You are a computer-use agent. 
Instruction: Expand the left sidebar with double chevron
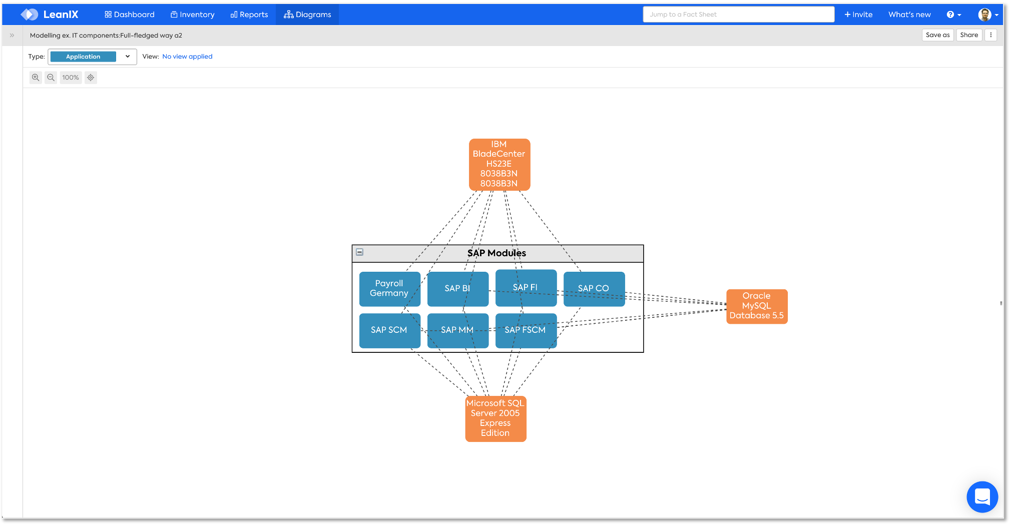click(x=12, y=36)
